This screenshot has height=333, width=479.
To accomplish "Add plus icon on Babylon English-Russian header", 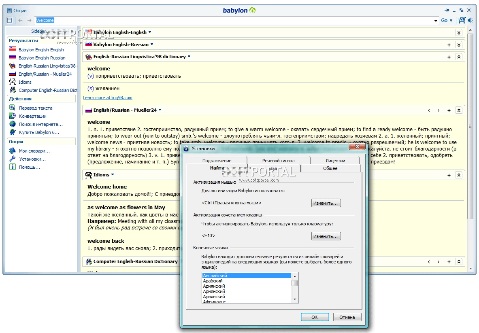I will (449, 45).
